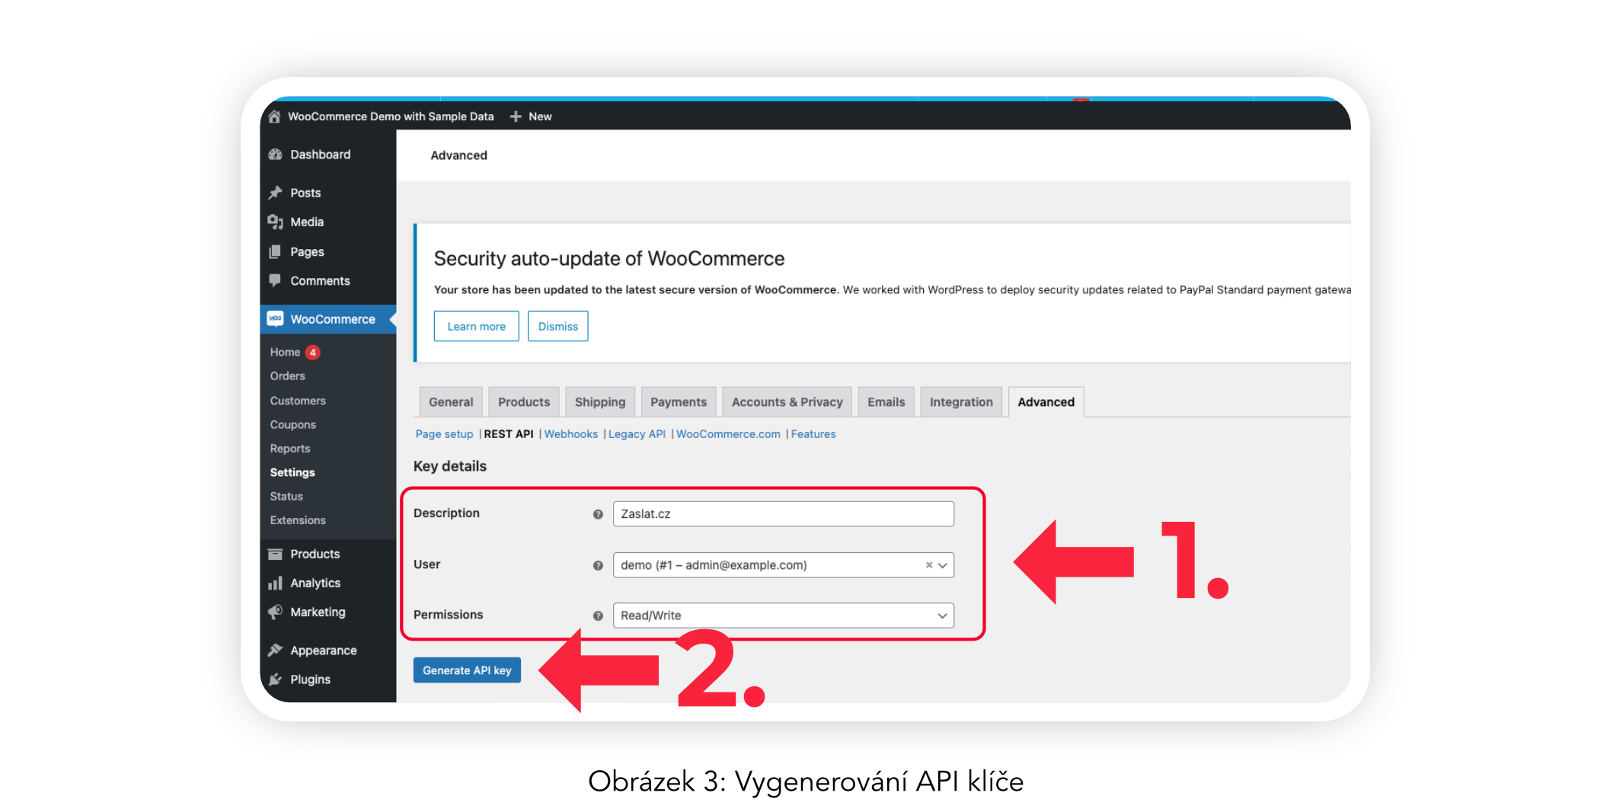Click New in the admin bar
The height and width of the screenshot is (812, 1613).
(540, 117)
